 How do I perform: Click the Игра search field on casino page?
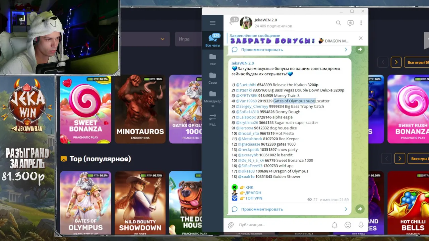point(188,39)
